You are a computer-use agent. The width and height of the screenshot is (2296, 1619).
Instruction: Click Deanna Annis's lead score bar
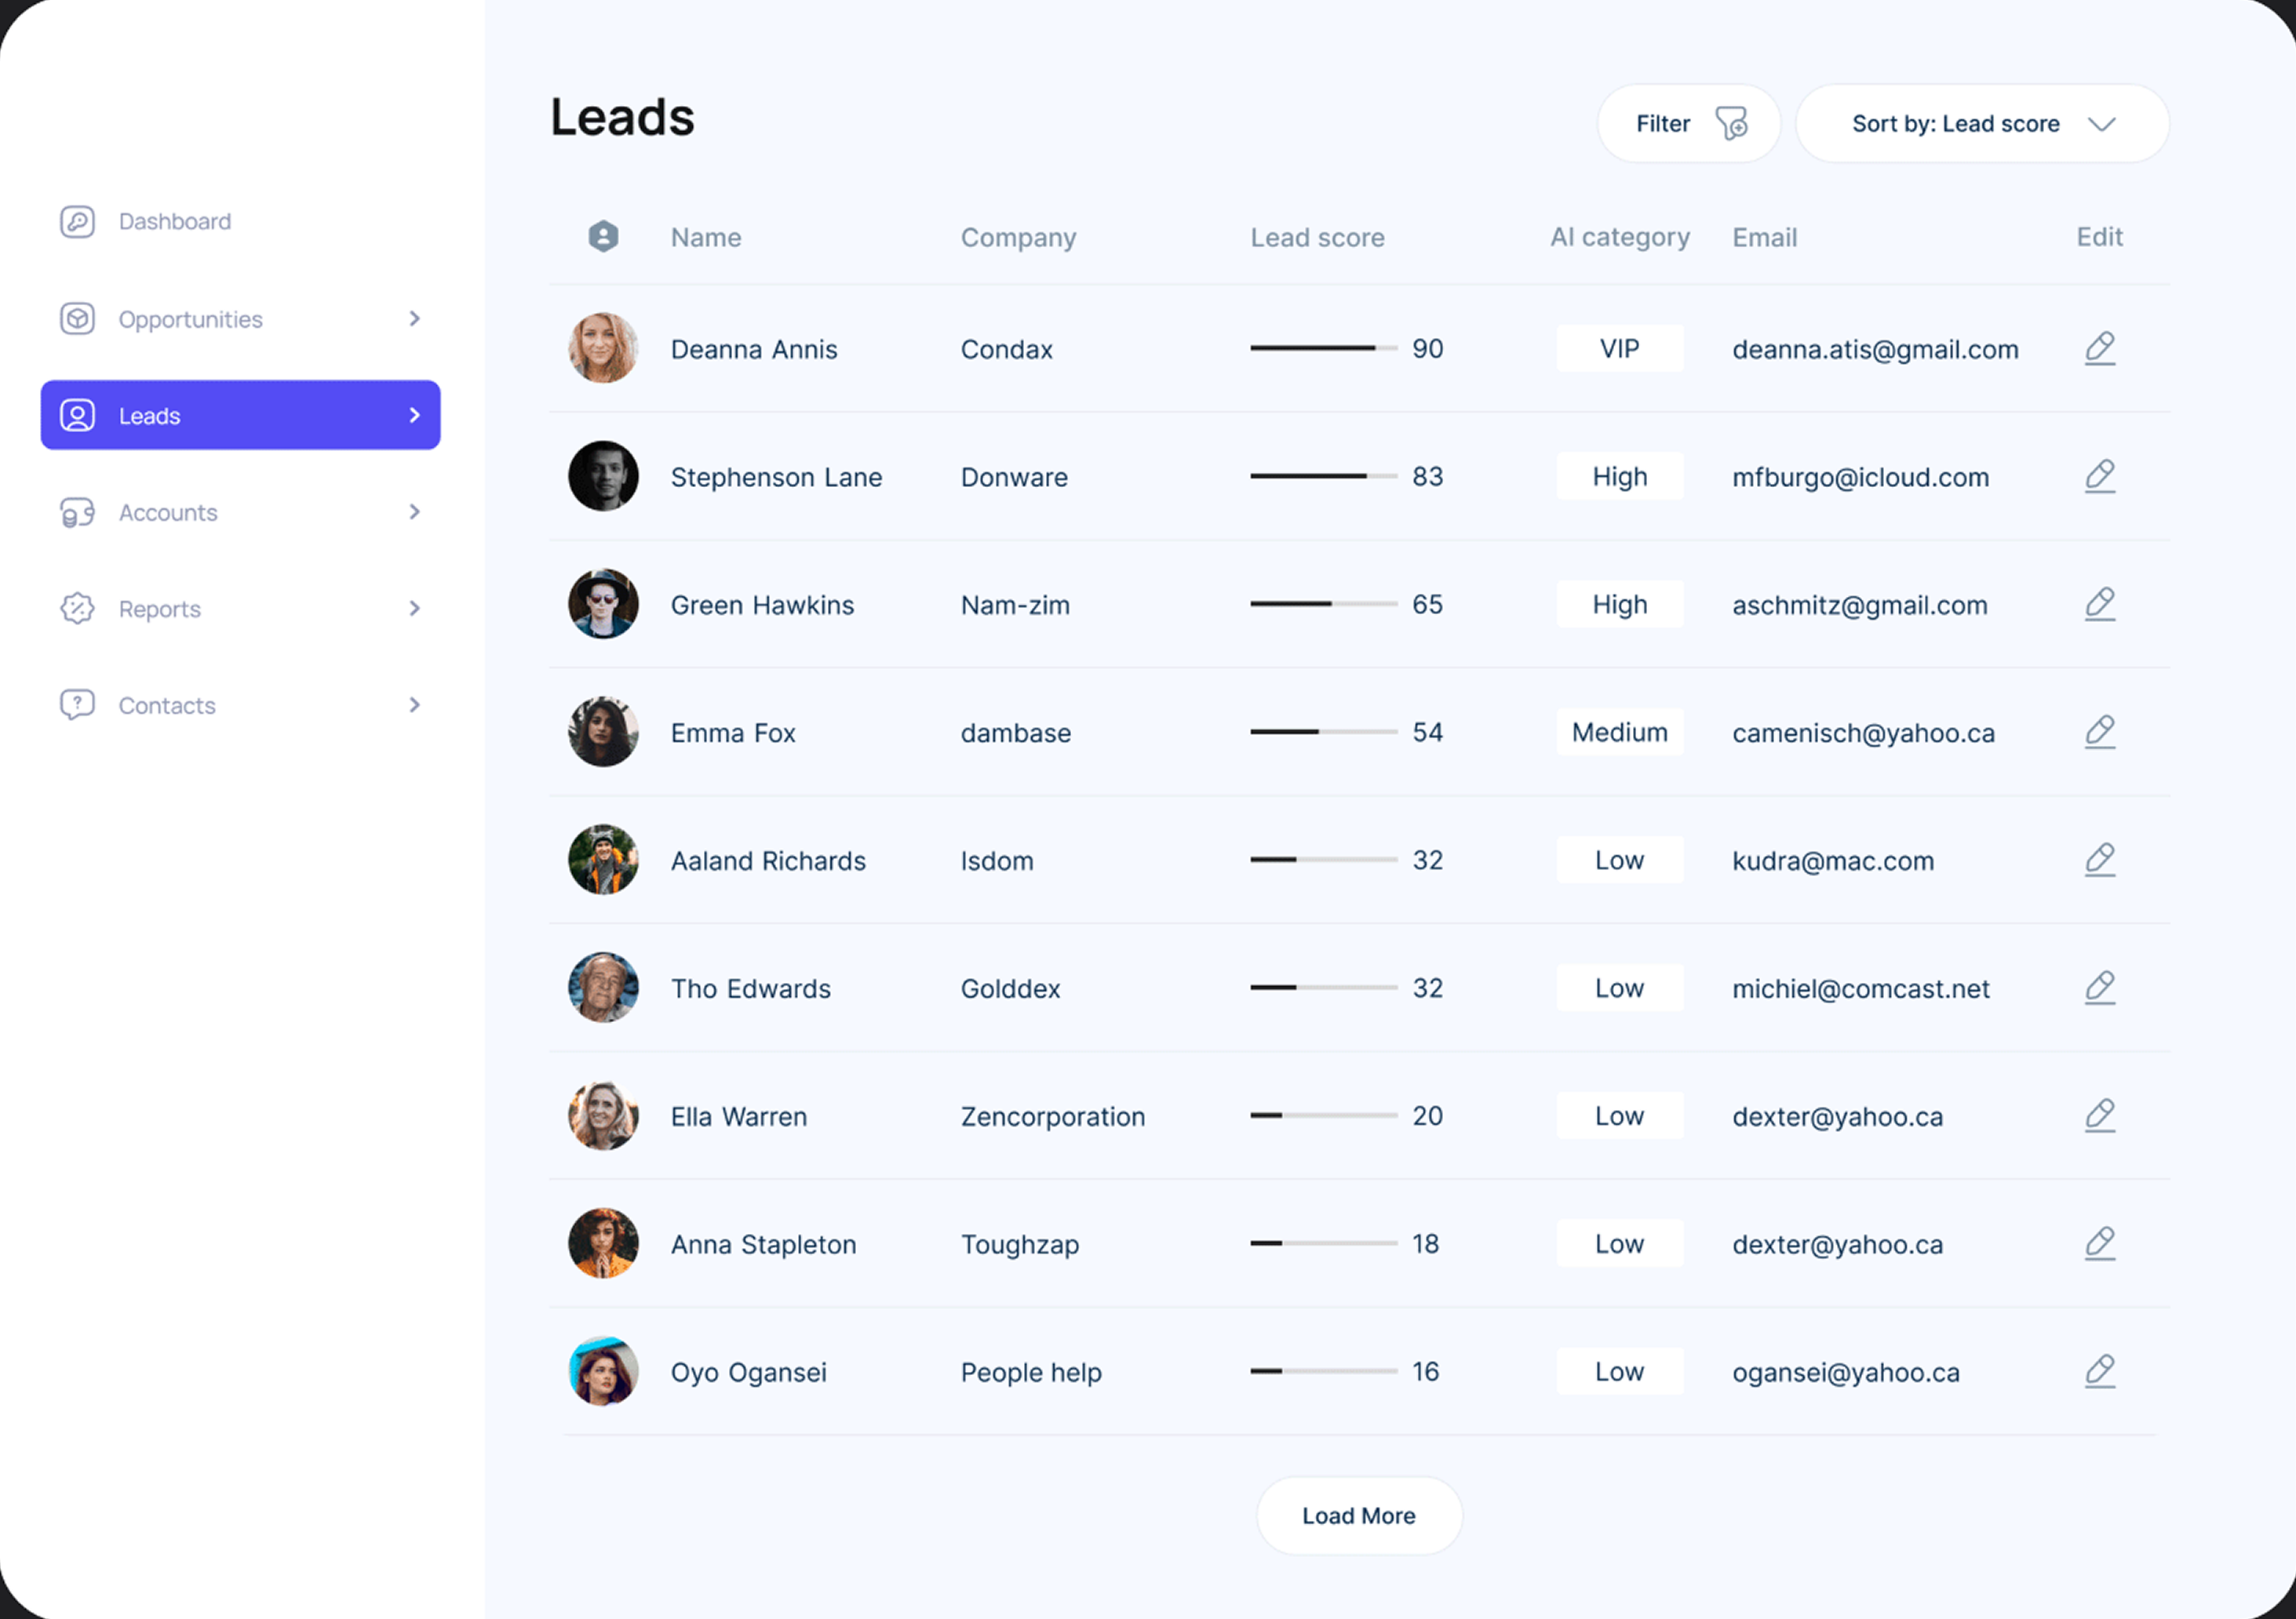coord(1324,349)
